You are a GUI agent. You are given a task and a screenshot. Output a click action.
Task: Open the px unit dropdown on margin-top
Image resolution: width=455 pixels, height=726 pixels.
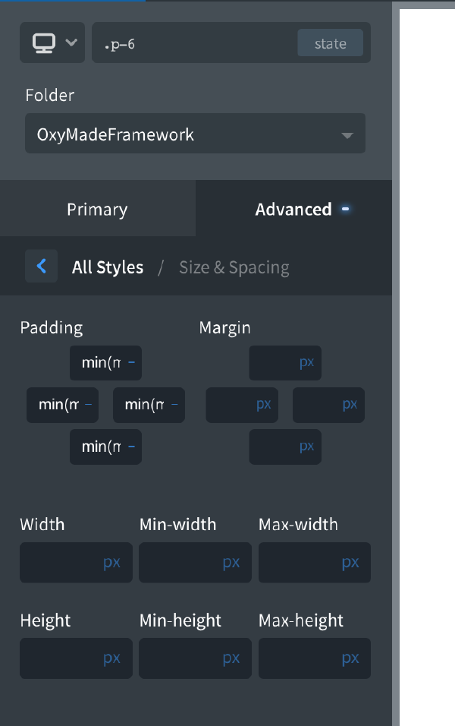click(x=306, y=362)
